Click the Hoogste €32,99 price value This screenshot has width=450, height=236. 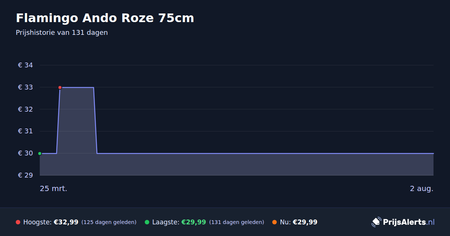coord(66,222)
